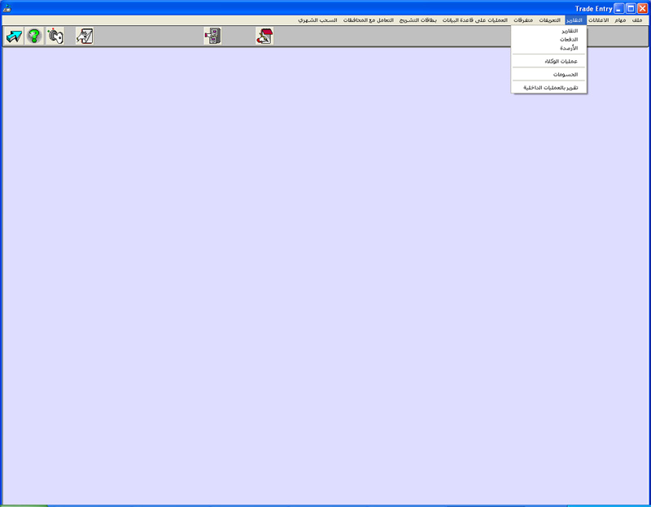This screenshot has width=651, height=507.
Task: Open تقرير بالعمليات الداخلية from the dropdown
Action: coord(550,87)
